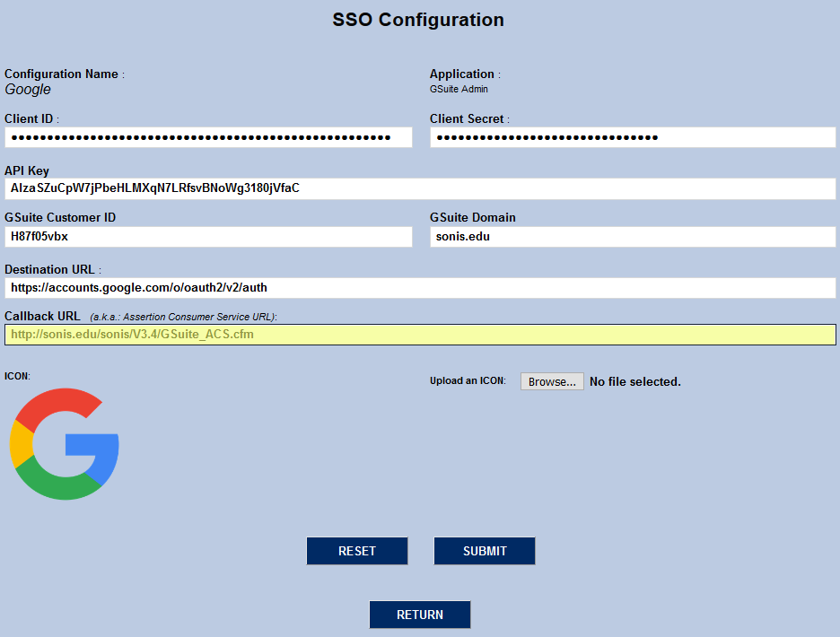Image resolution: width=840 pixels, height=637 pixels.
Task: Open the Browse dialog to upload an icon
Action: [551, 380]
